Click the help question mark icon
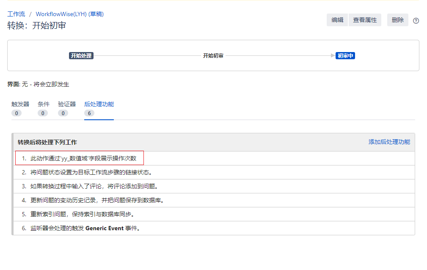 click(416, 21)
